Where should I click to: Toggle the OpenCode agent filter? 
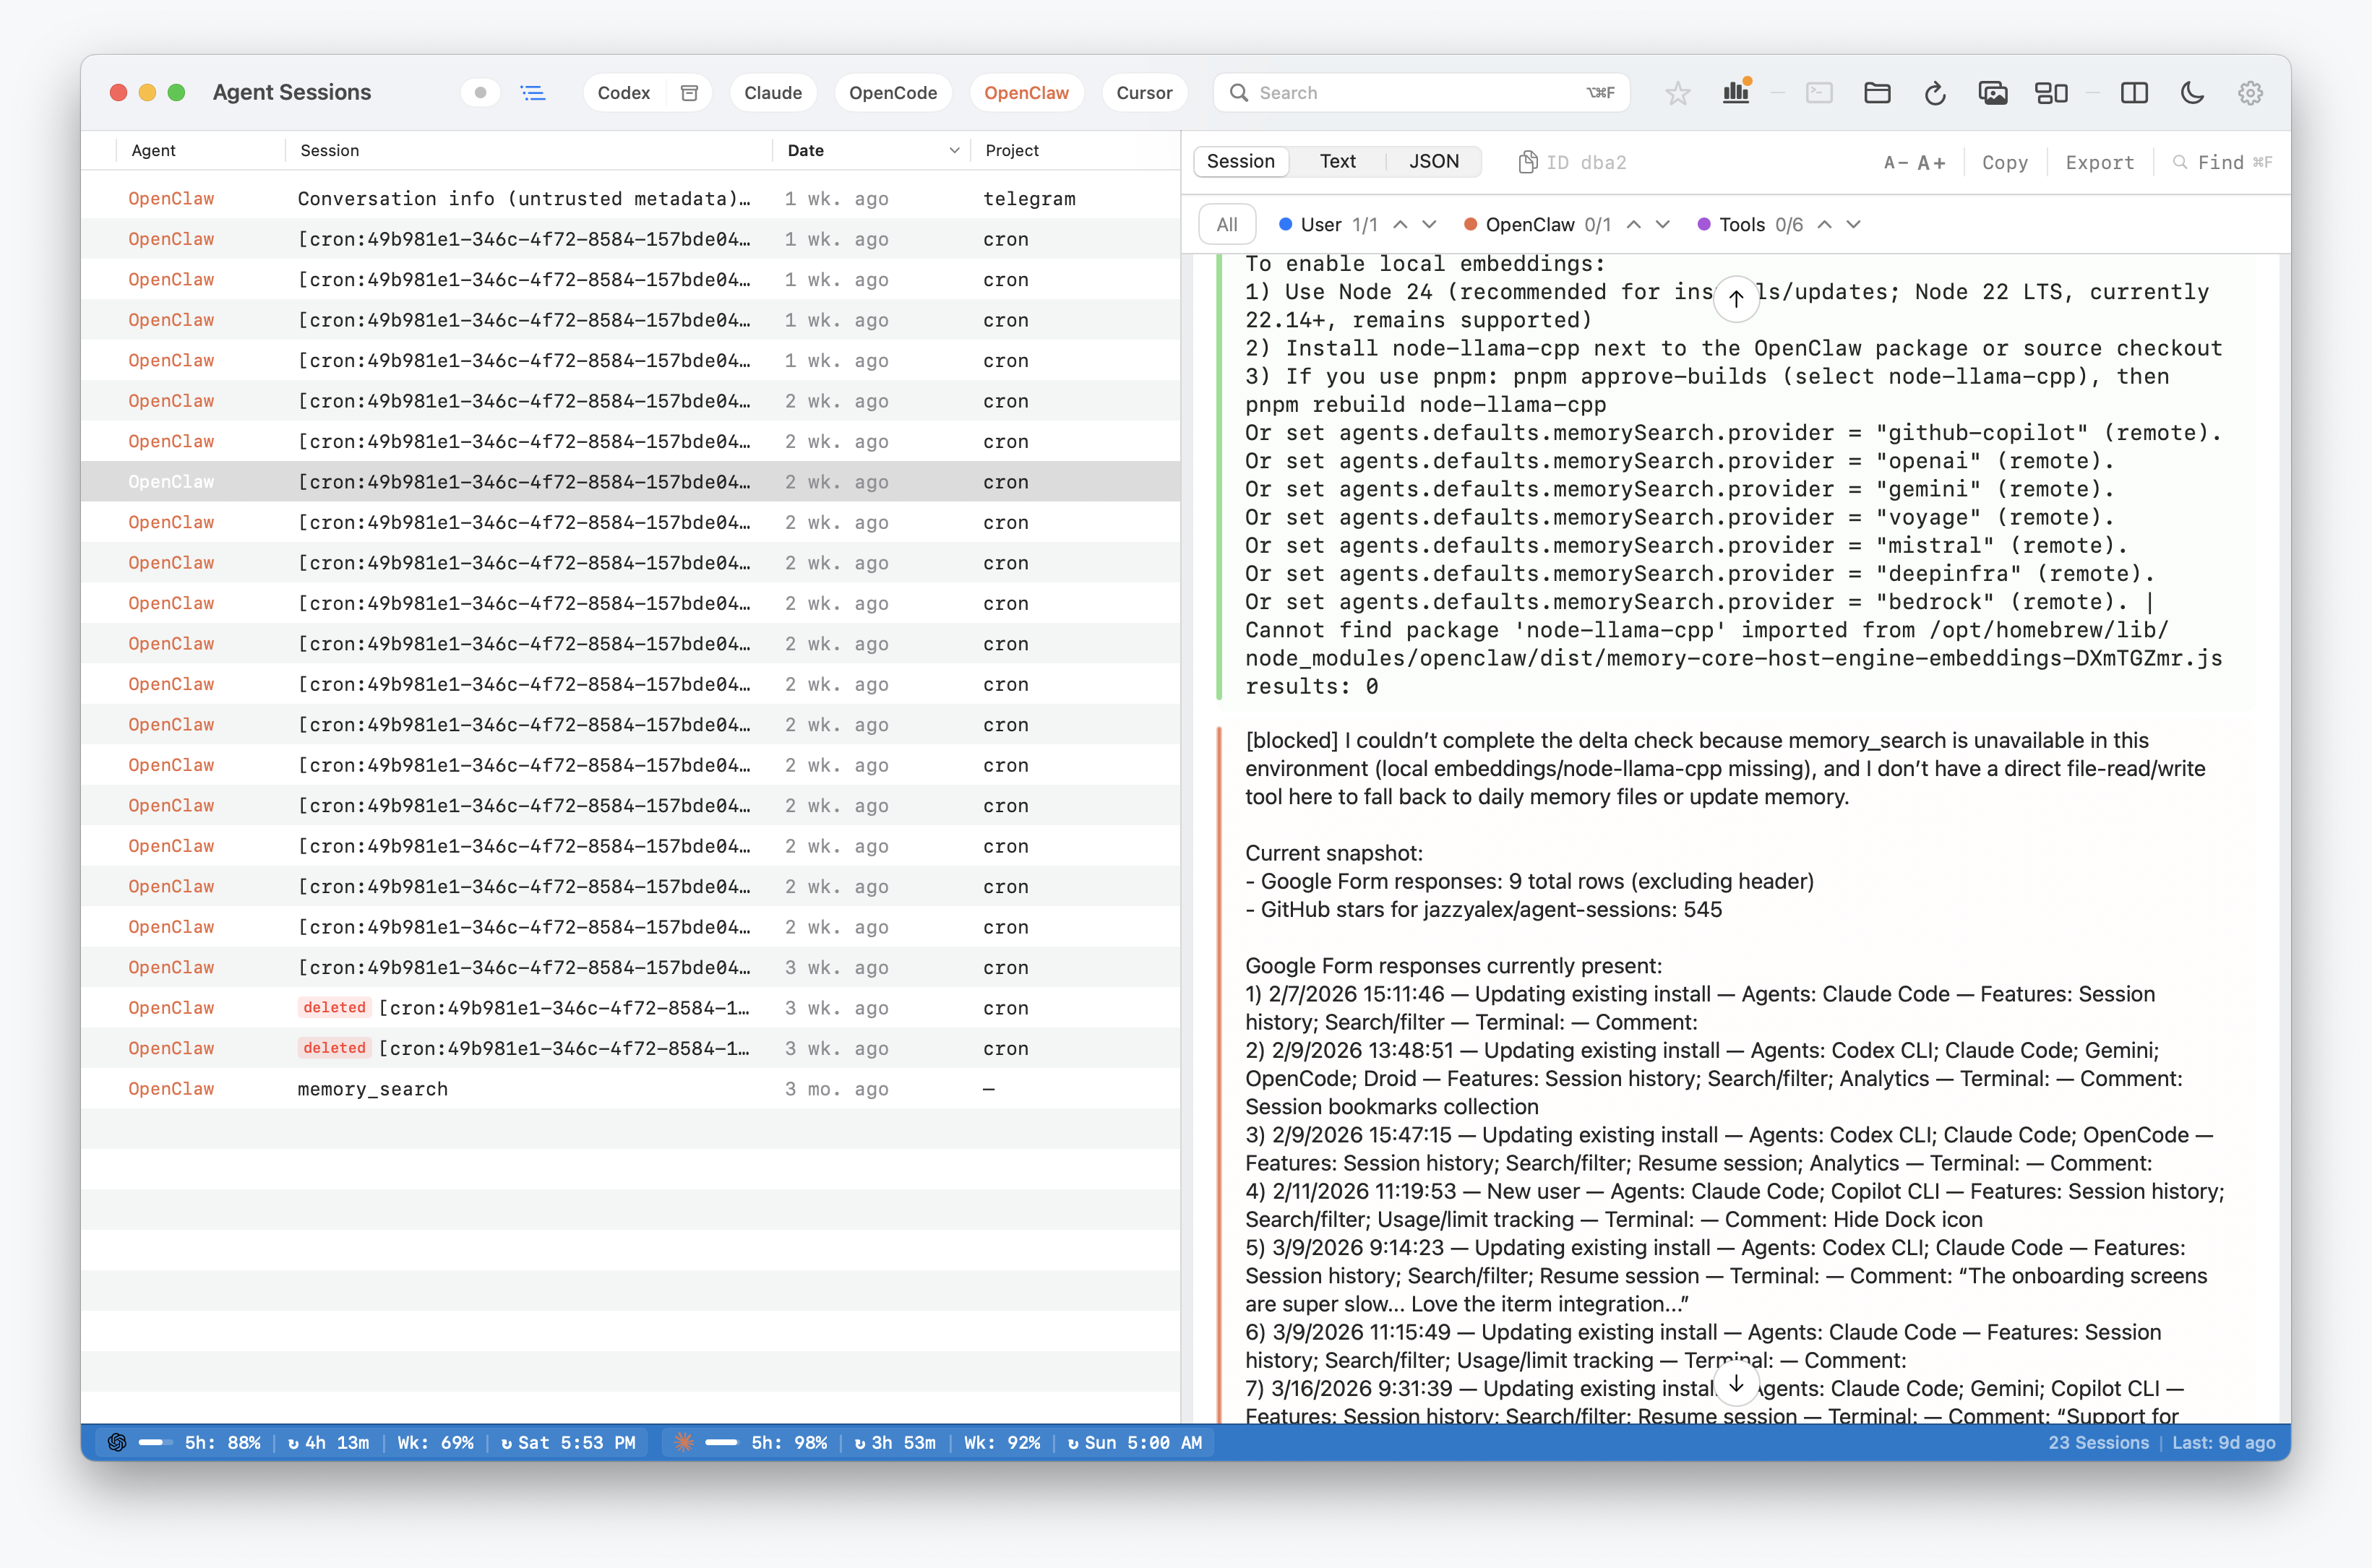tap(893, 93)
